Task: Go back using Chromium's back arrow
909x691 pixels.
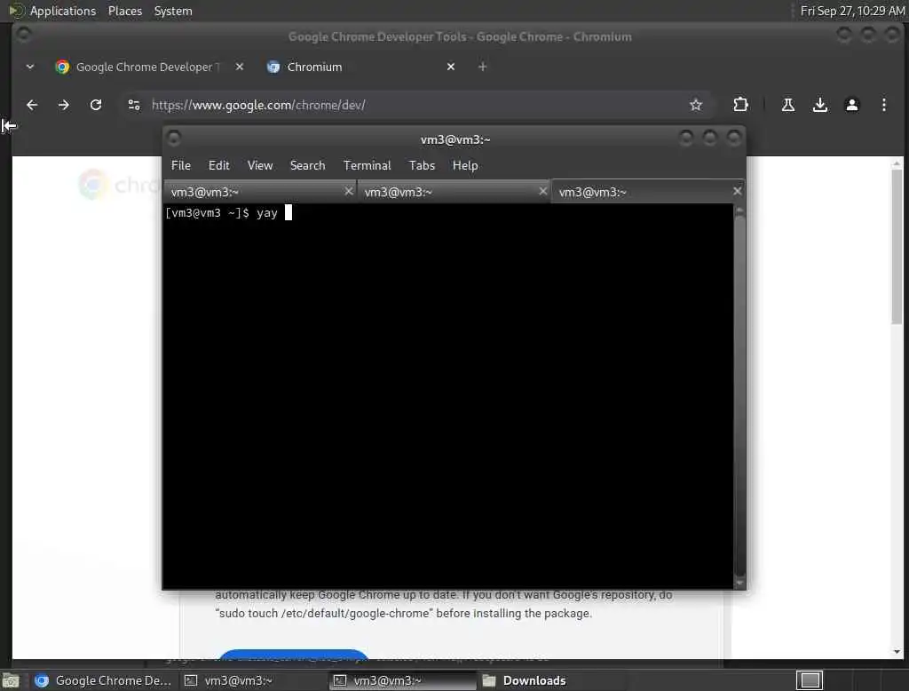Action: [x=32, y=105]
